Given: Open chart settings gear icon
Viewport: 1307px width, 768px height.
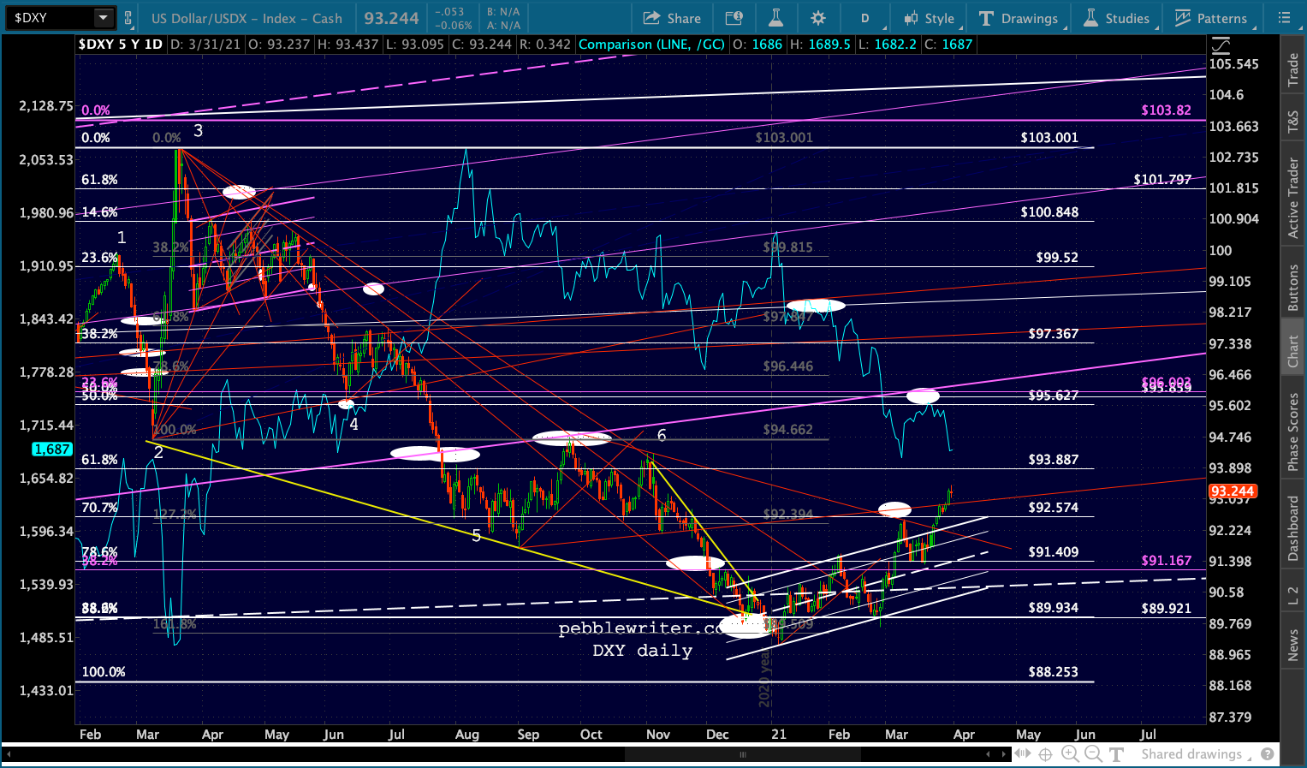Looking at the screenshot, I should pyautogui.click(x=818, y=18).
